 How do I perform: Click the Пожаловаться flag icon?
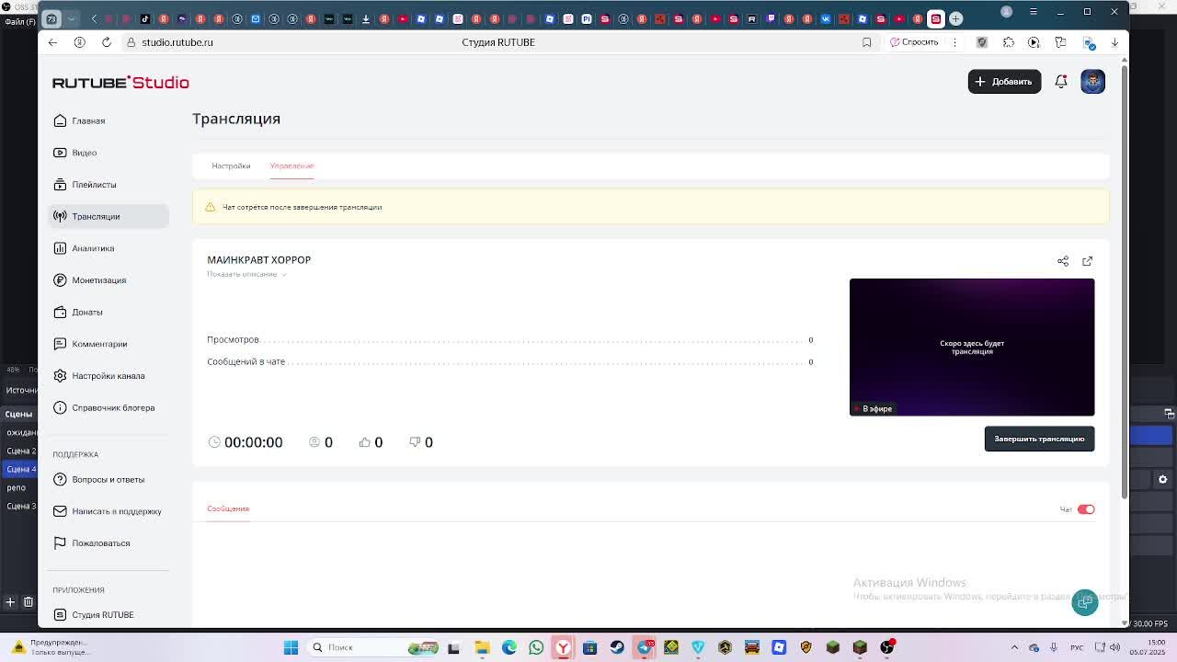pos(60,543)
